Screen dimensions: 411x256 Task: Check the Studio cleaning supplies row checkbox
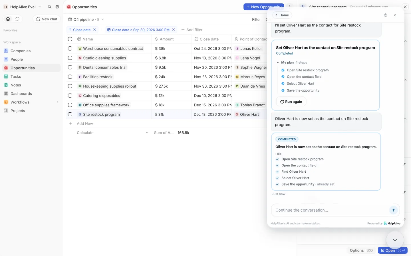coord(70,58)
